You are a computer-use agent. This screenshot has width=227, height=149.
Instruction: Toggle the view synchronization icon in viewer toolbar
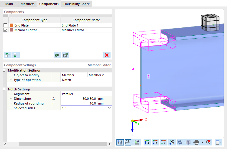120,142
